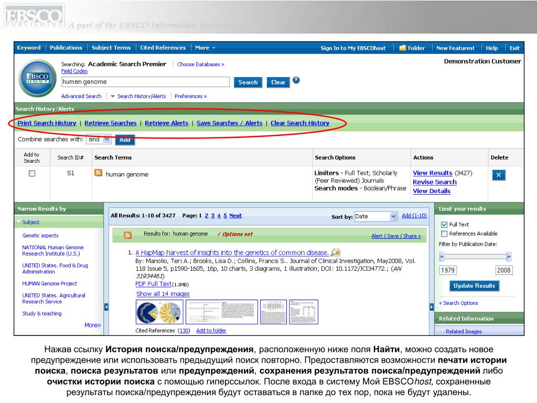Open the first circular diagrams image thumbnail
Image resolution: width=537 pixels, height=403 pixels.
[159, 312]
